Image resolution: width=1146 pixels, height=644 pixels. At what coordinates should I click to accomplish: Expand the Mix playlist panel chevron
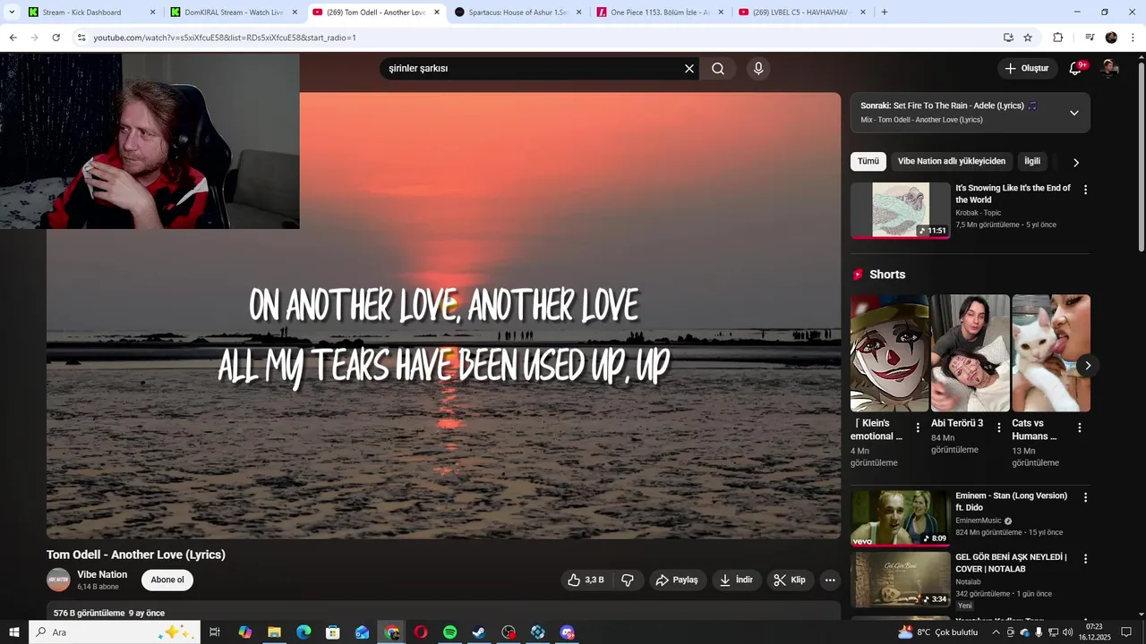tap(1074, 113)
